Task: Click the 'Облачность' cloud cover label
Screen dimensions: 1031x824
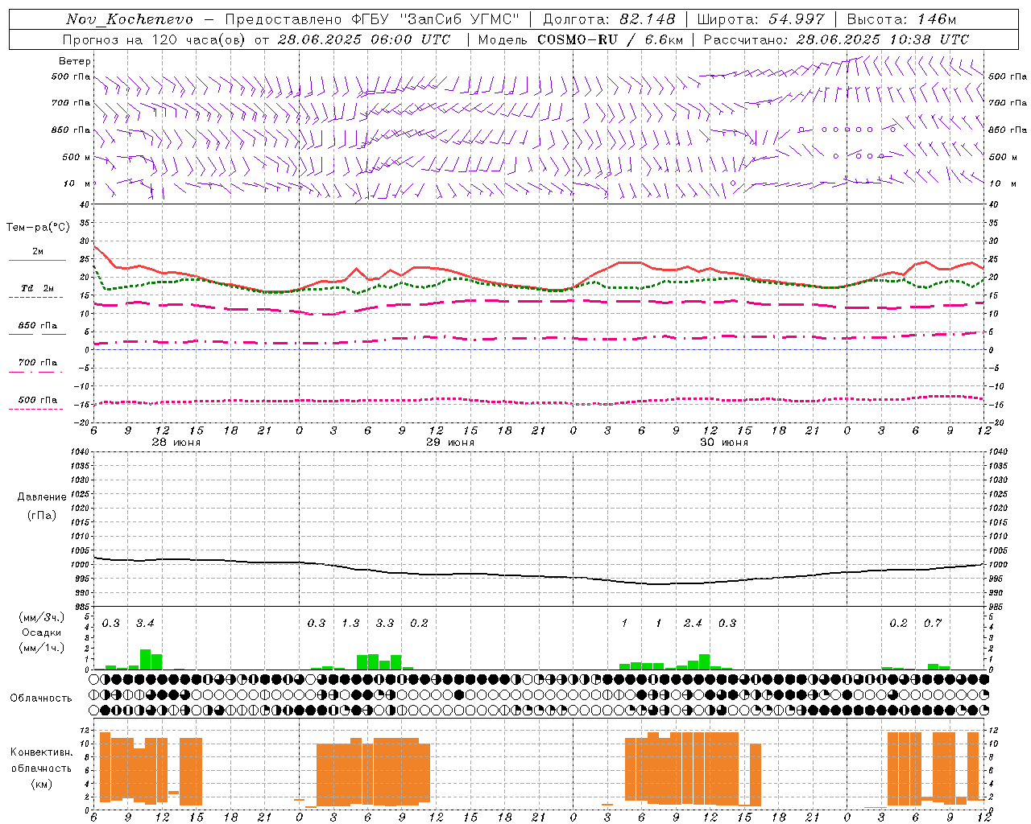Action: 41,698
